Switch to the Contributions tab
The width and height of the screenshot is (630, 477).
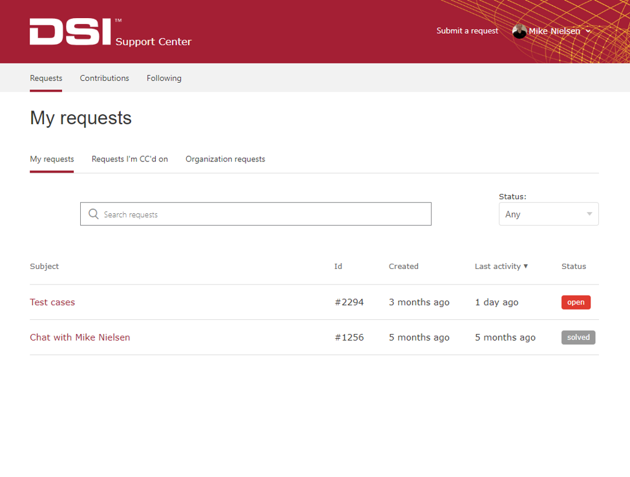point(104,78)
